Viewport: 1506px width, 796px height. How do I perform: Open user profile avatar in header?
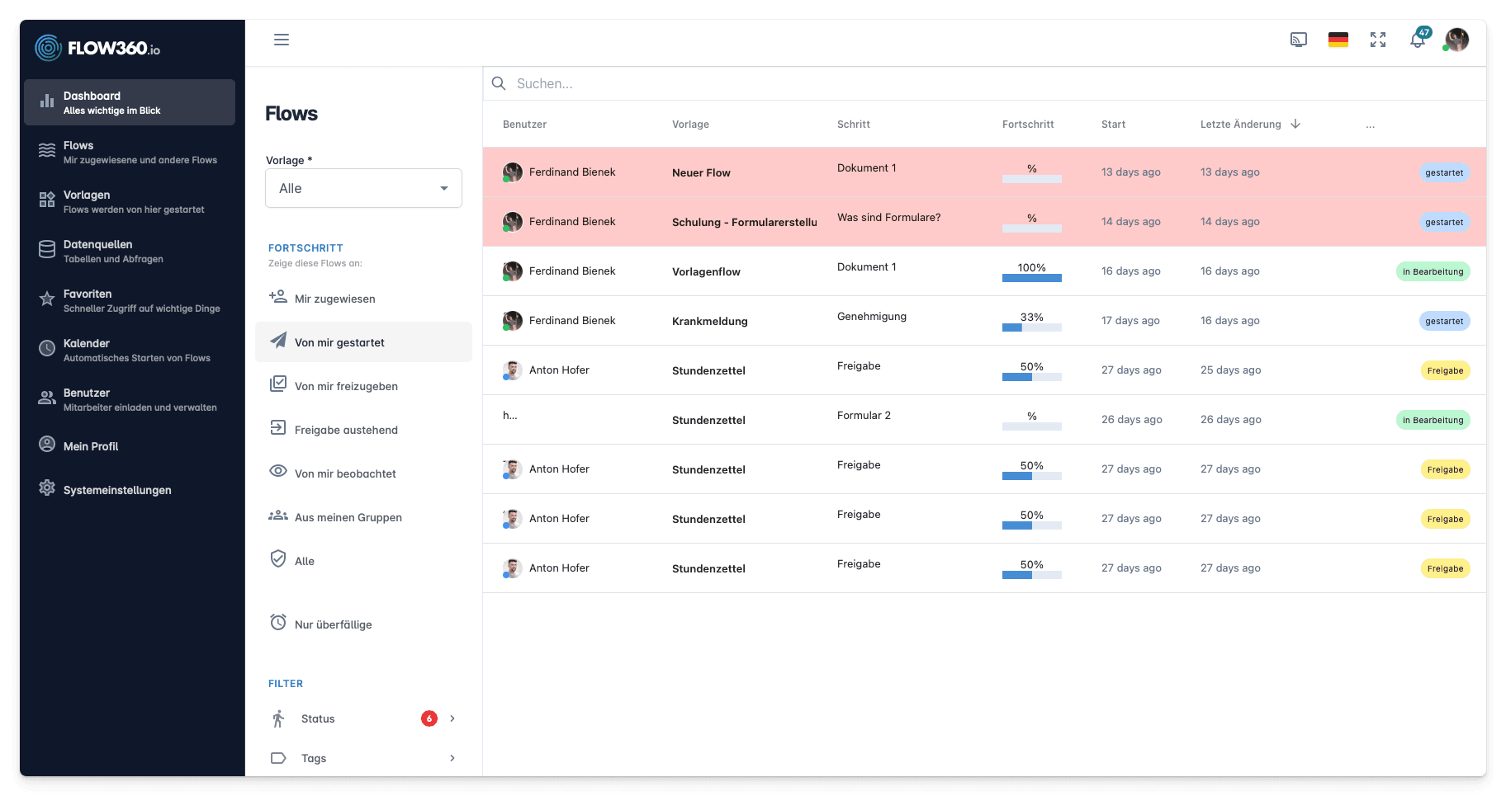coord(1457,40)
